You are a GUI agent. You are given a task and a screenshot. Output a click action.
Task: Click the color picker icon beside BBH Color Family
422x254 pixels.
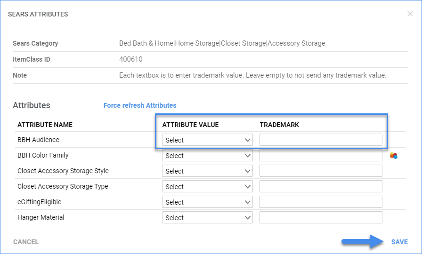click(393, 156)
